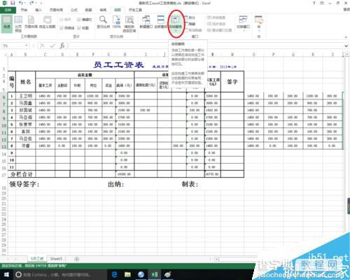Set zoom to 100%
The height and width of the screenshot is (280, 350).
pos(116,22)
